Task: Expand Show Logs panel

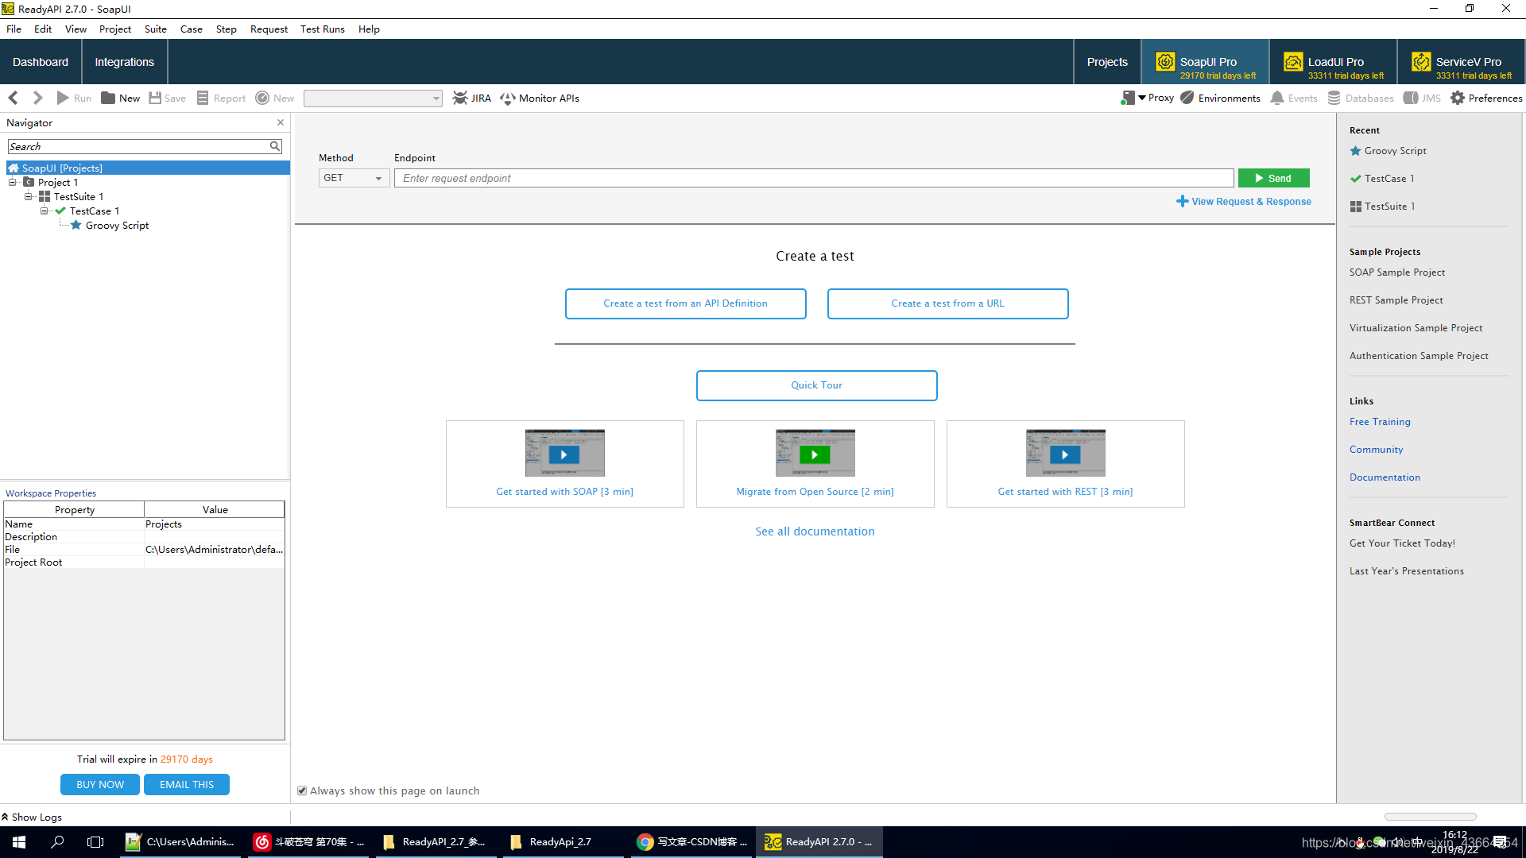Action: coord(32,817)
